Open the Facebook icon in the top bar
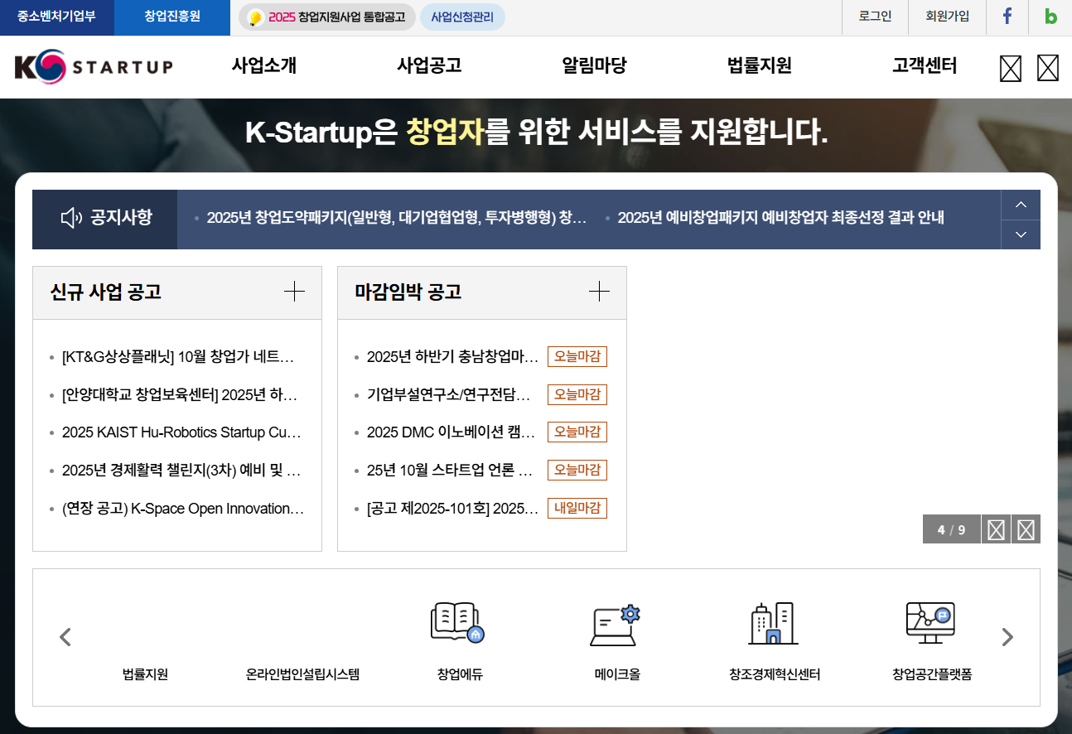 [x=1007, y=17]
